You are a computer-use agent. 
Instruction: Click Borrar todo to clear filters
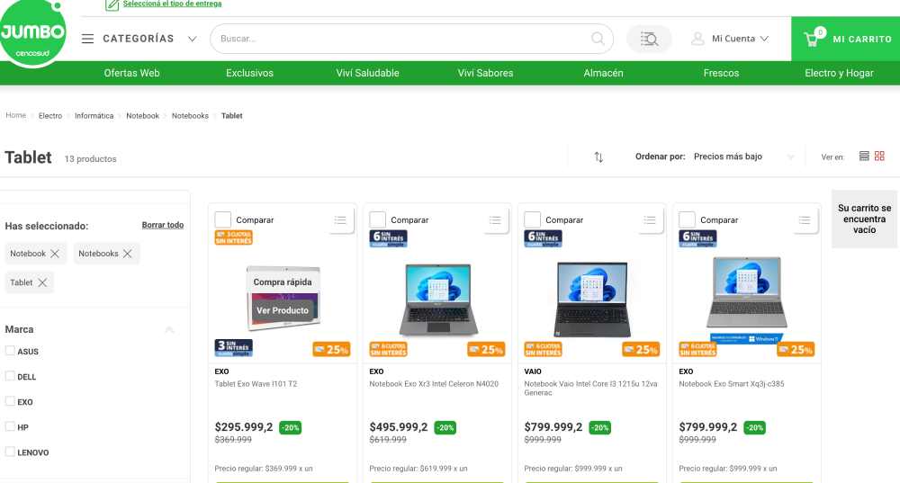pyautogui.click(x=162, y=225)
